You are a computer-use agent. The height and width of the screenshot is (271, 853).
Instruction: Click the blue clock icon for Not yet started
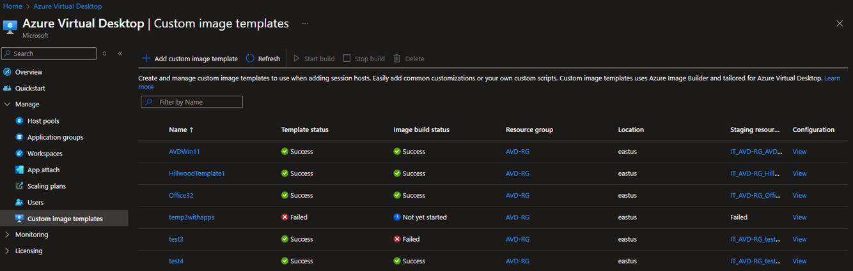tap(397, 217)
